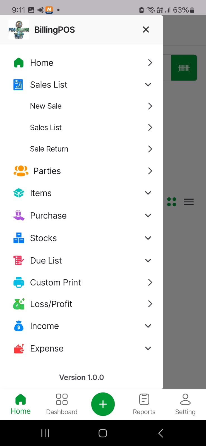Viewport: 206px width, 446px height.
Task: Switch to list view hamburger icon
Action: pyautogui.click(x=189, y=202)
